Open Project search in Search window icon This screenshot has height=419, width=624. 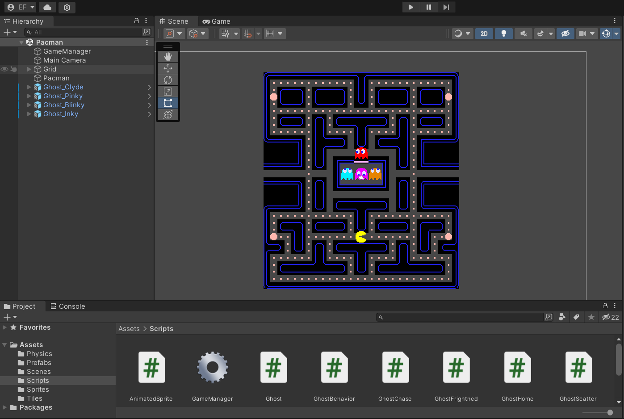[x=549, y=317]
